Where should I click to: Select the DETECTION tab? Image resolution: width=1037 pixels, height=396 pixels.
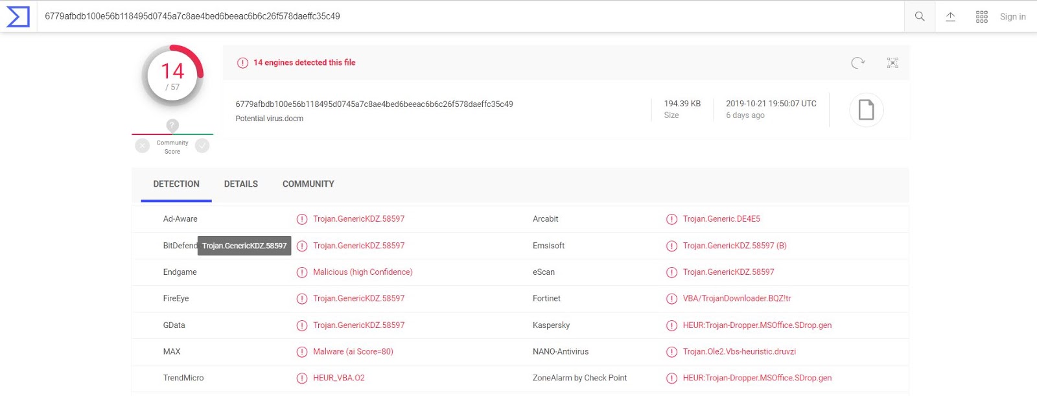[x=176, y=184]
